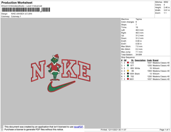This screenshot has width=171, height=132.
Task: Click stitch count 3931 in stop row 7
Action: (131, 79)
